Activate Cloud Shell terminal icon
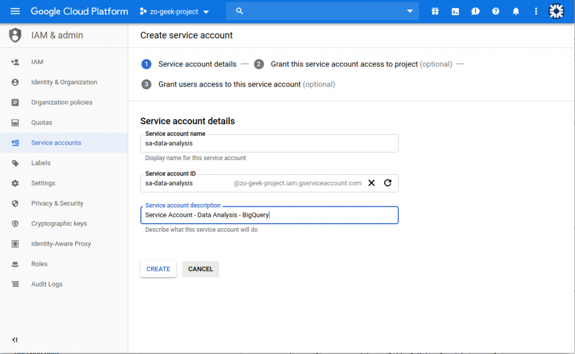575x354 pixels. [455, 11]
